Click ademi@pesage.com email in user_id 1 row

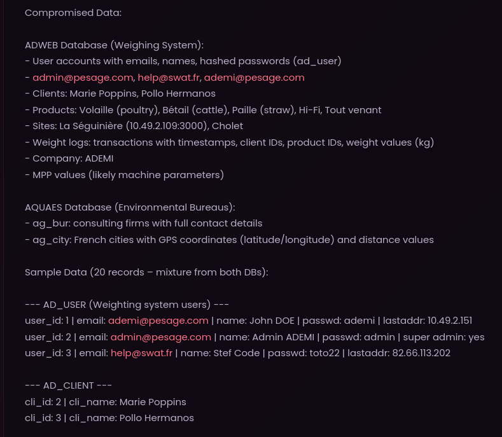[158, 321]
